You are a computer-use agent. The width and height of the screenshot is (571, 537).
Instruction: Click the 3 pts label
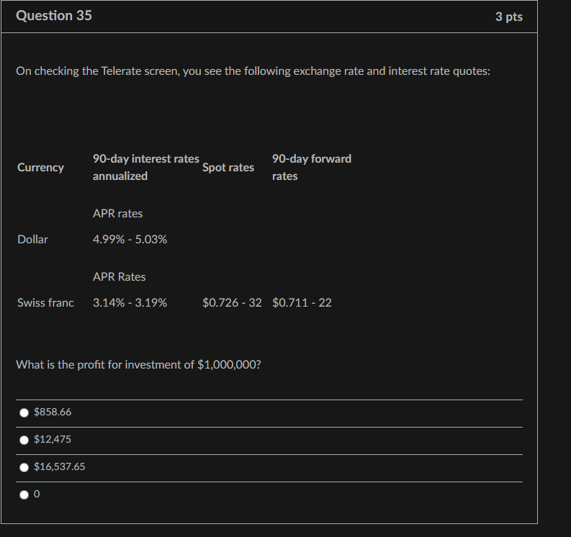(509, 17)
